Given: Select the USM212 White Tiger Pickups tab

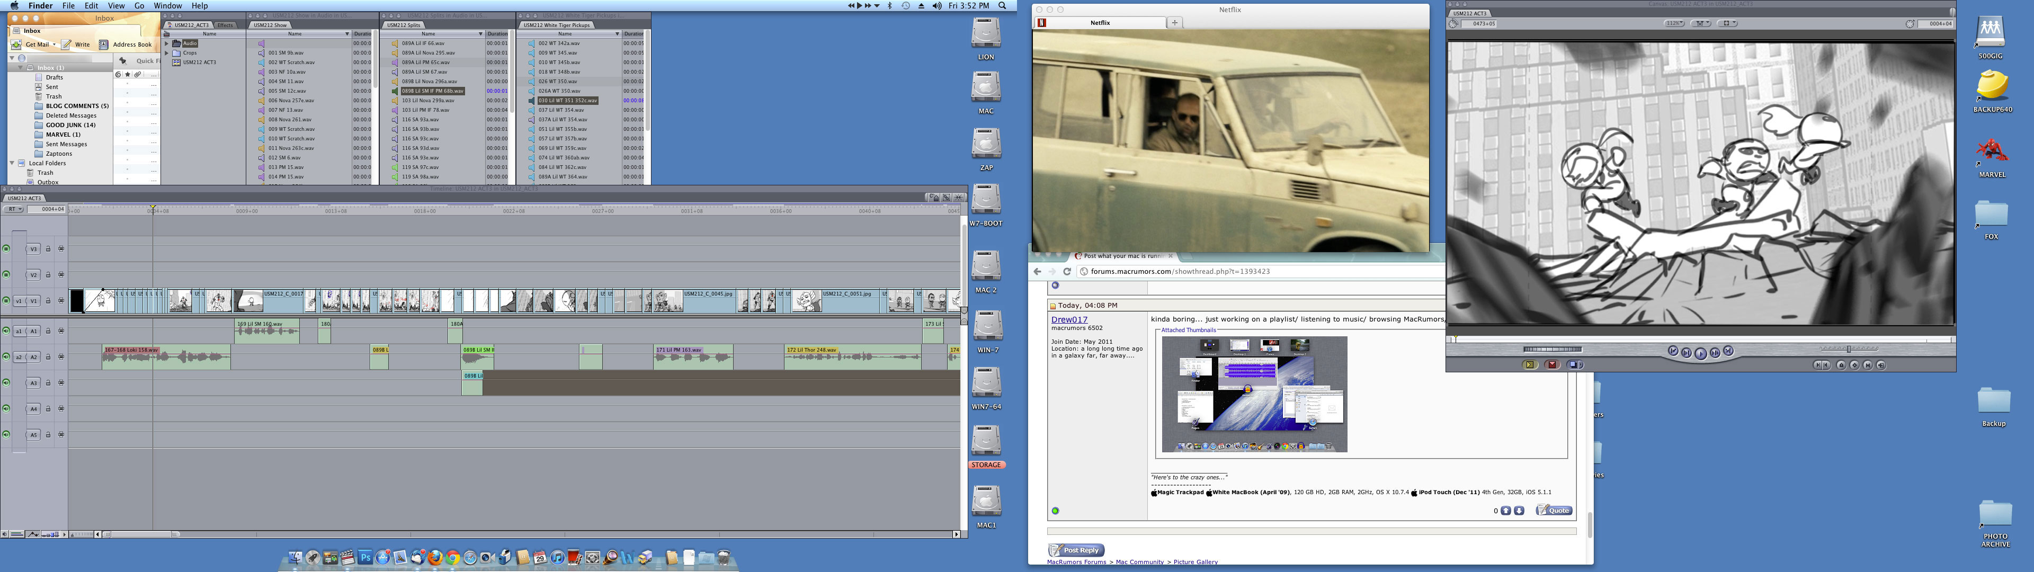Looking at the screenshot, I should [x=557, y=25].
